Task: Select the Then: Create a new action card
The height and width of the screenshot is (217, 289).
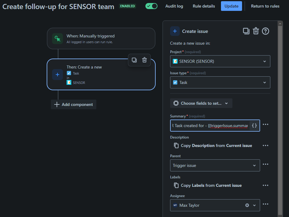Action: [x=101, y=75]
